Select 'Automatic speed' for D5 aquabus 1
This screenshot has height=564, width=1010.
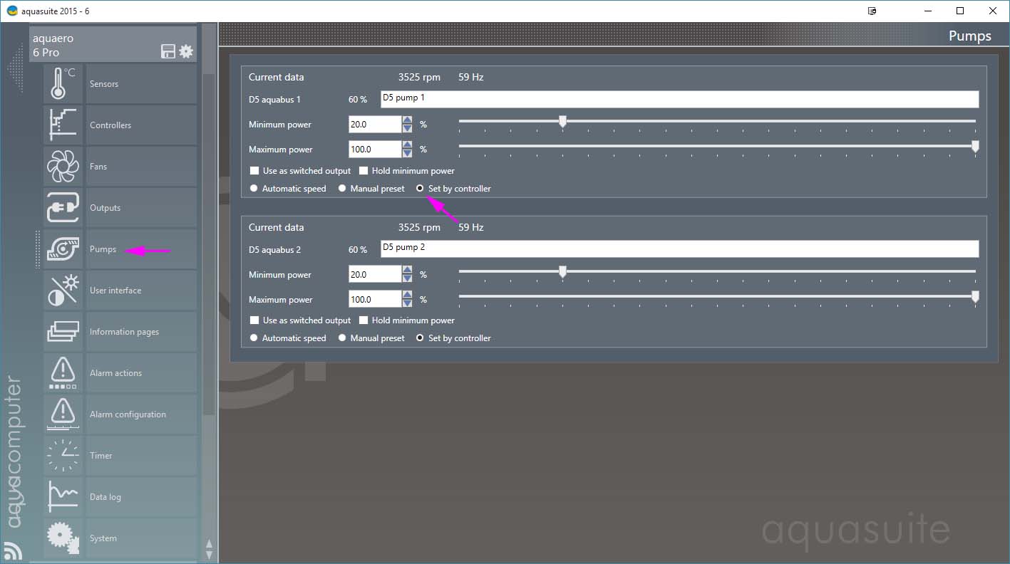[254, 189]
